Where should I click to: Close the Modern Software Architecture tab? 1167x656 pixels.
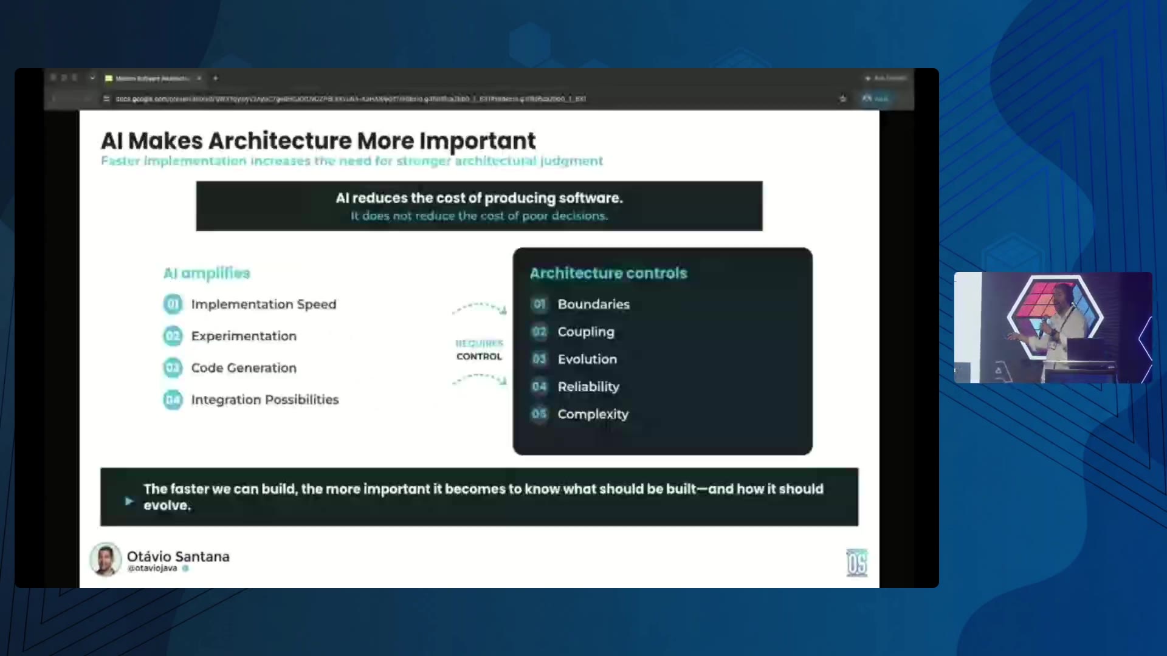199,78
